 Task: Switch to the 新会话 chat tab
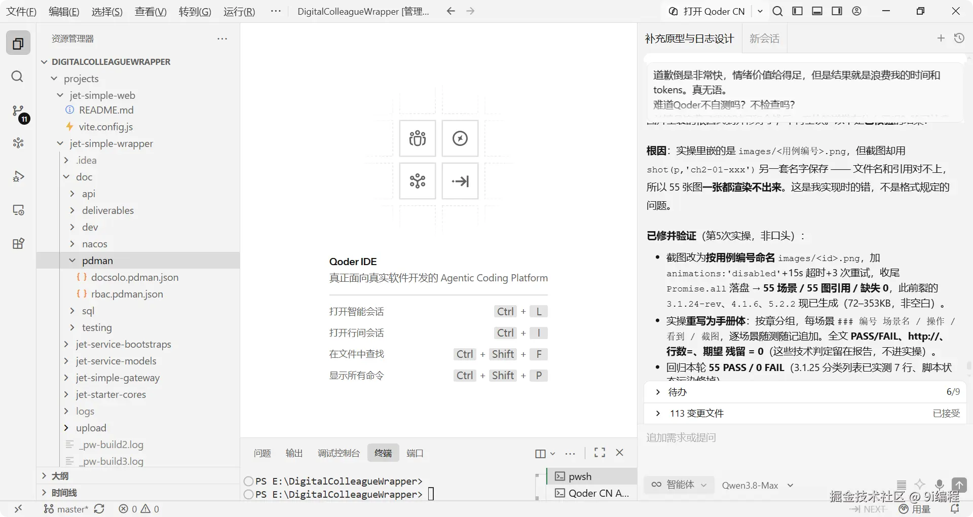click(765, 39)
